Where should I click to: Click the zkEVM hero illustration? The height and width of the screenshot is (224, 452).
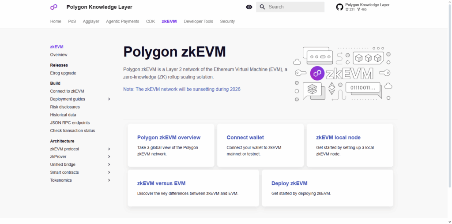pyautogui.click(x=343, y=74)
